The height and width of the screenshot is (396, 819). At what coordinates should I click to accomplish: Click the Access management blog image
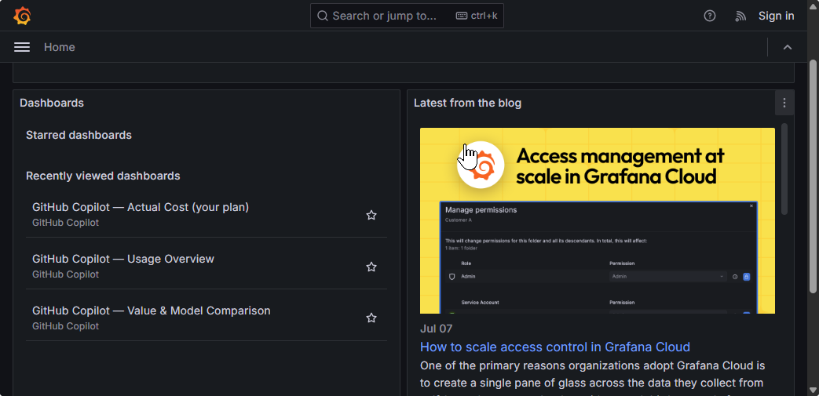[598, 220]
